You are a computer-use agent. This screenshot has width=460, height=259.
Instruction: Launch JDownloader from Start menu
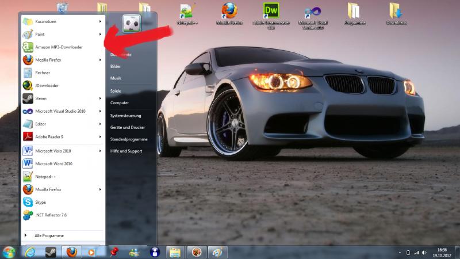click(63, 85)
